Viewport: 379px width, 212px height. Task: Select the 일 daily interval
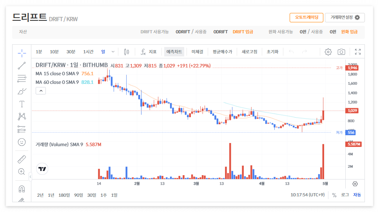coord(103,52)
